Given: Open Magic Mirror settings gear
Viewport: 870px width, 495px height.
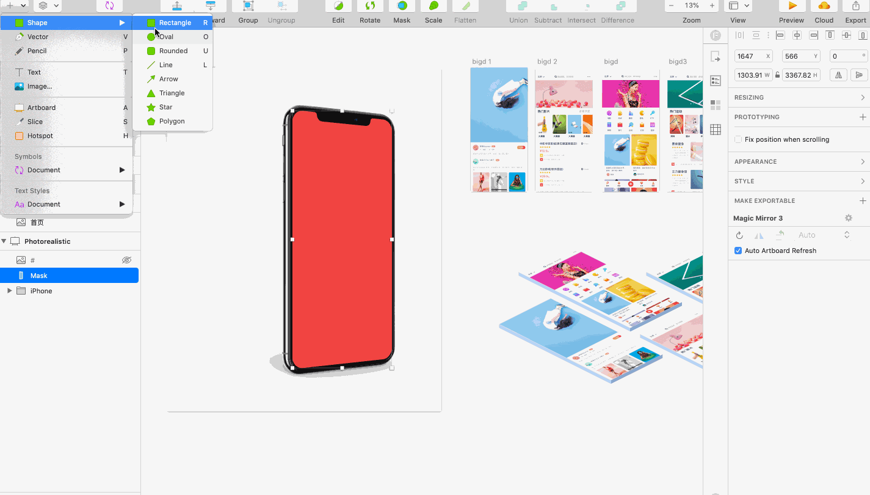Looking at the screenshot, I should pyautogui.click(x=848, y=218).
